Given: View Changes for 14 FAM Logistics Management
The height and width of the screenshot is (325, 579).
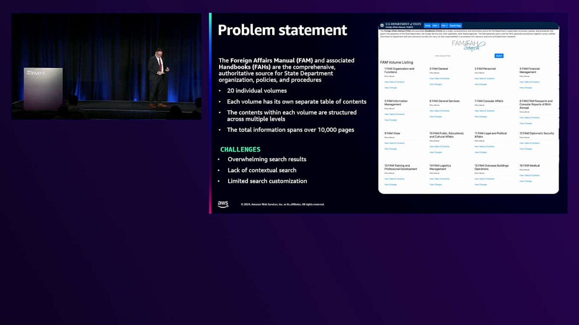Looking at the screenshot, I should 435,184.
